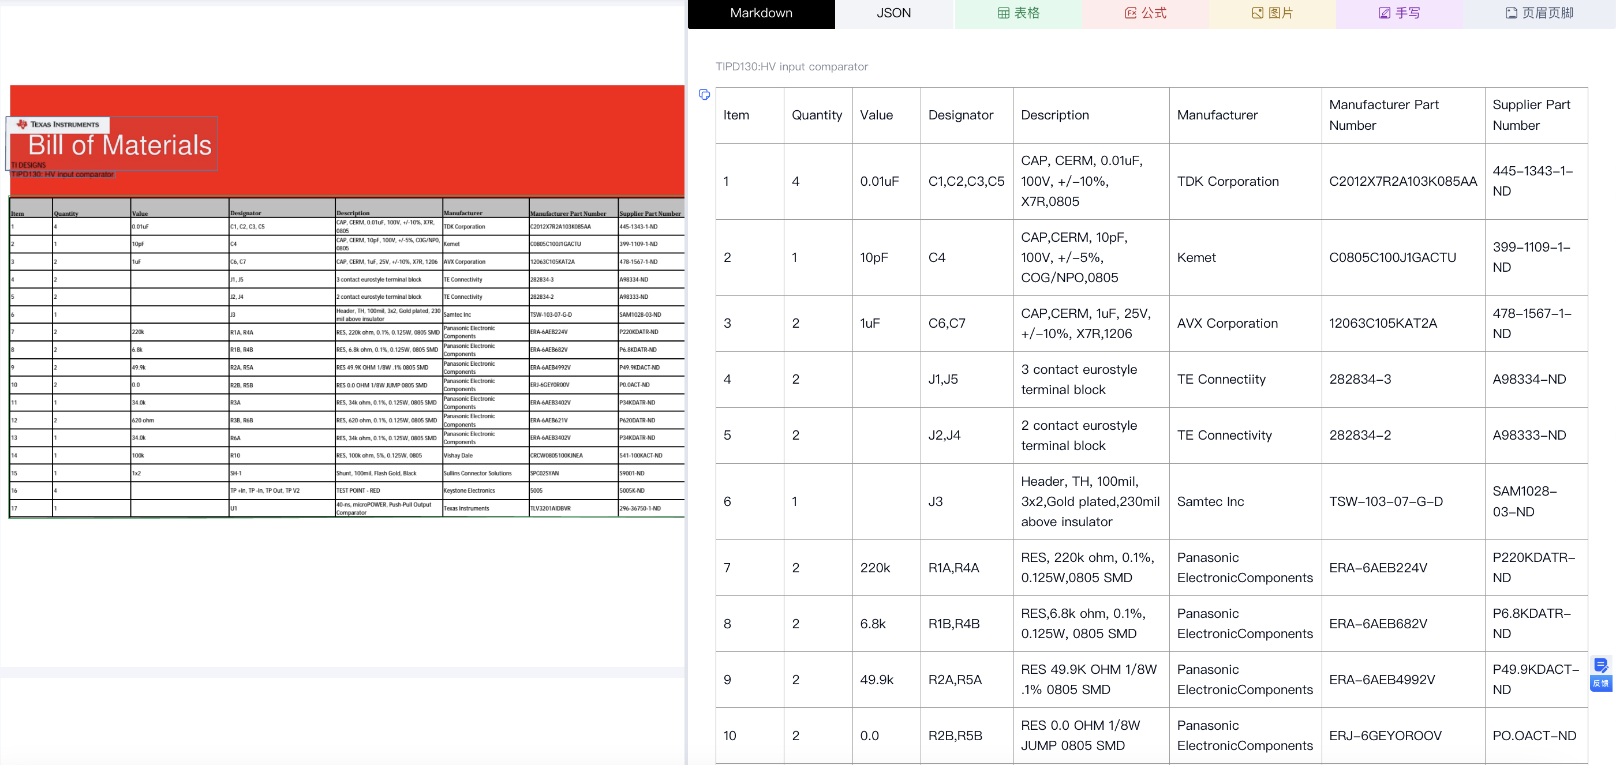Click the table grid icon in 表格 tab
The width and height of the screenshot is (1616, 765).
click(1004, 13)
